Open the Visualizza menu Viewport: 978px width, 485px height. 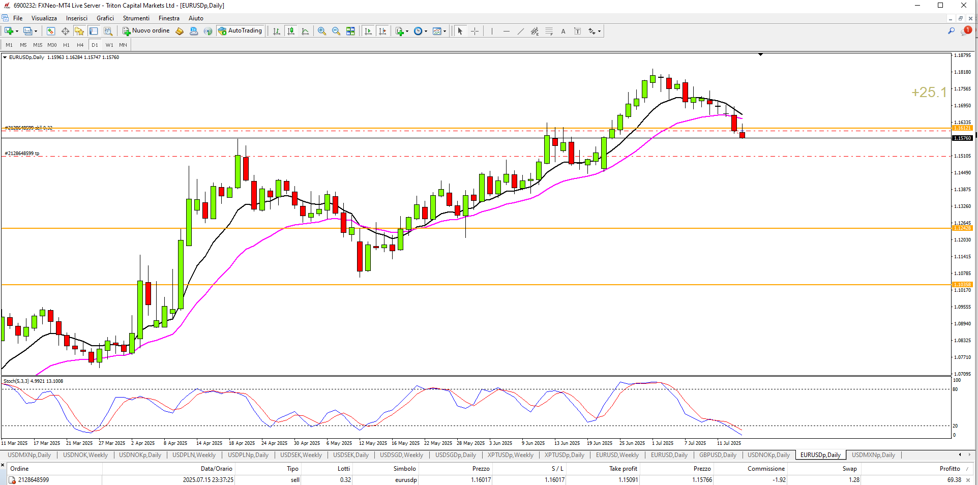(44, 18)
